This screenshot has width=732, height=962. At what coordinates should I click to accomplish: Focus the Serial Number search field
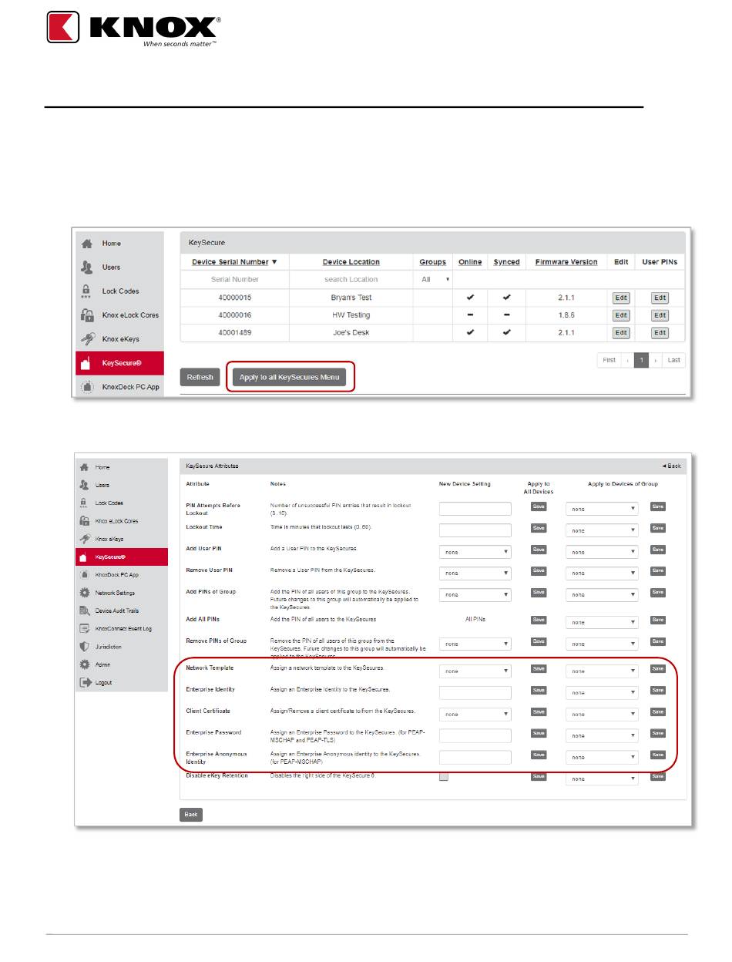[234, 279]
